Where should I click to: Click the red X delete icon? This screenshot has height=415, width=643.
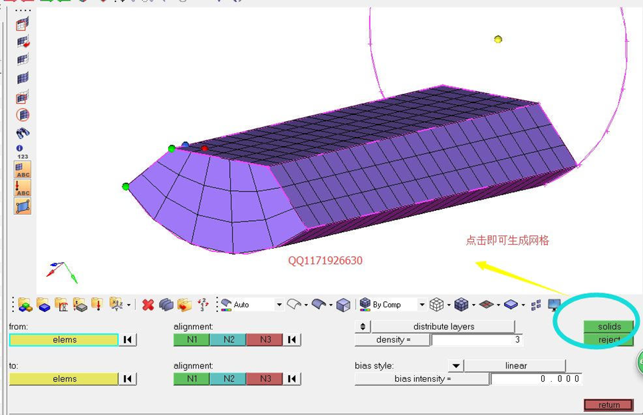coord(148,305)
